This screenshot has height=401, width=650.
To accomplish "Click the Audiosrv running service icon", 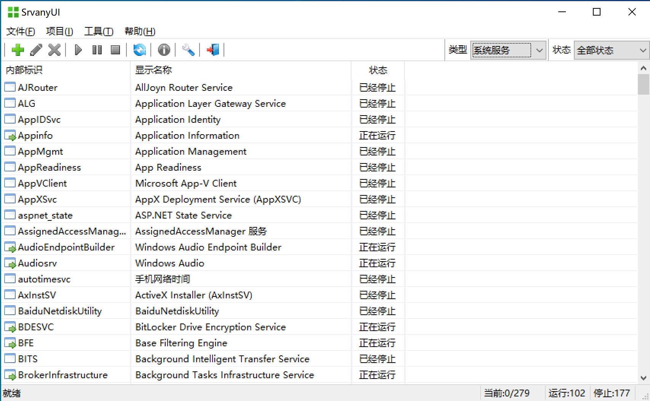I will pyautogui.click(x=10, y=263).
